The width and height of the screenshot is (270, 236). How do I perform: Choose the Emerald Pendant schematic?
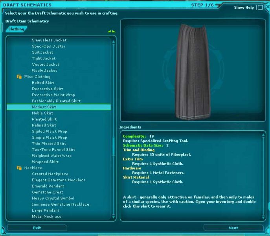point(48,186)
